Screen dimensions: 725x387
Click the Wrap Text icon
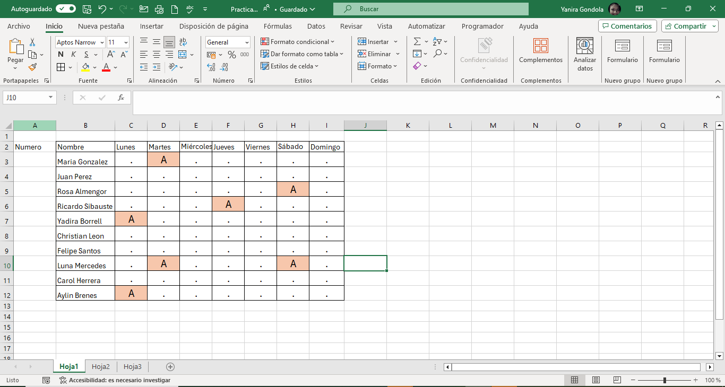coord(183,42)
